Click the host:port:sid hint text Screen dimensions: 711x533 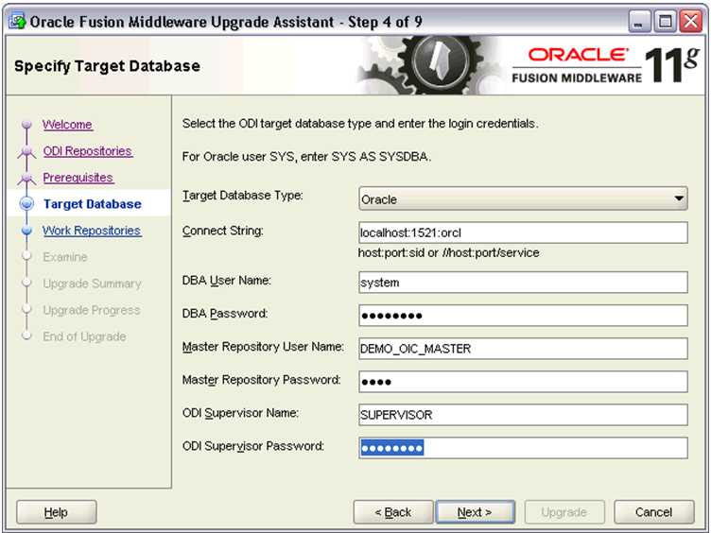pos(448,253)
